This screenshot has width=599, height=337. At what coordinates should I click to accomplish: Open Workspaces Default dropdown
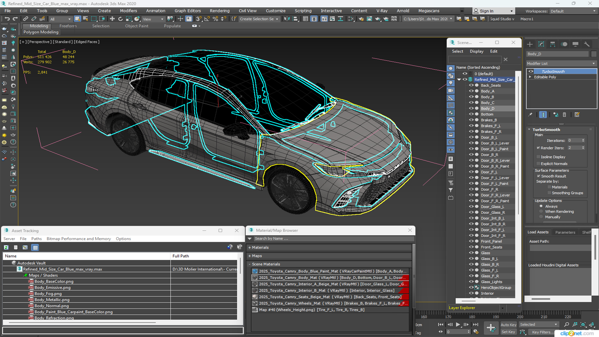573,11
